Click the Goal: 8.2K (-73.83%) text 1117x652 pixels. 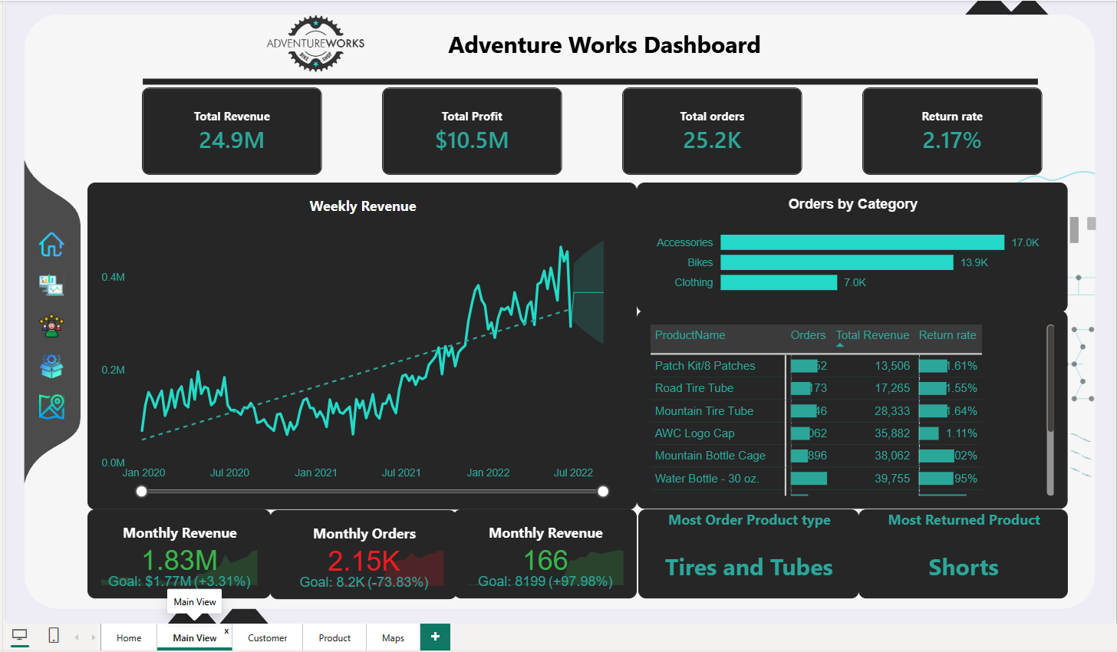click(364, 582)
